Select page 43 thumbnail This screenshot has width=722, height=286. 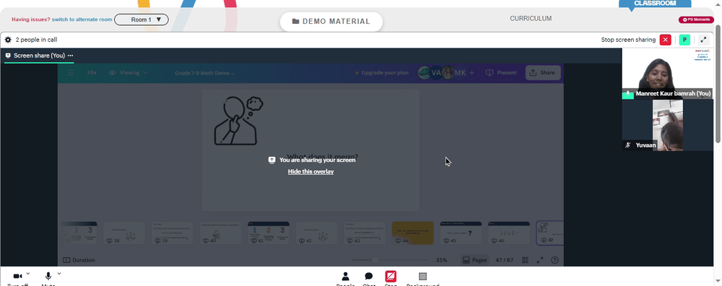(x=365, y=233)
